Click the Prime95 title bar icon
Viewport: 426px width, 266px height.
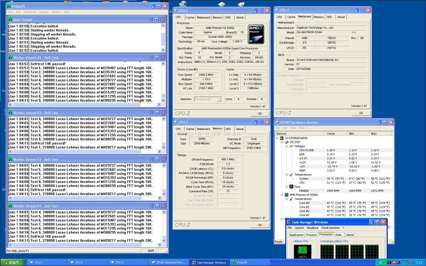pos(9,6)
